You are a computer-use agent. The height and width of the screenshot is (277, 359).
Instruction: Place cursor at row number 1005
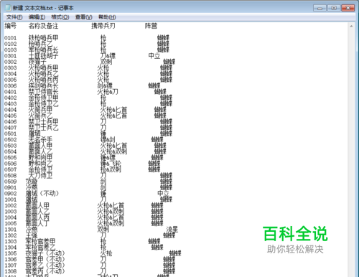point(11,223)
